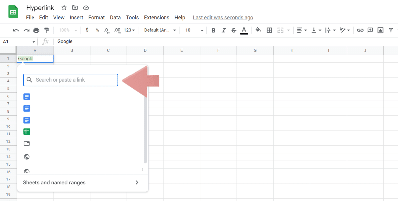398x201 pixels.
Task: Click the Insert chart icon
Action: point(380,30)
